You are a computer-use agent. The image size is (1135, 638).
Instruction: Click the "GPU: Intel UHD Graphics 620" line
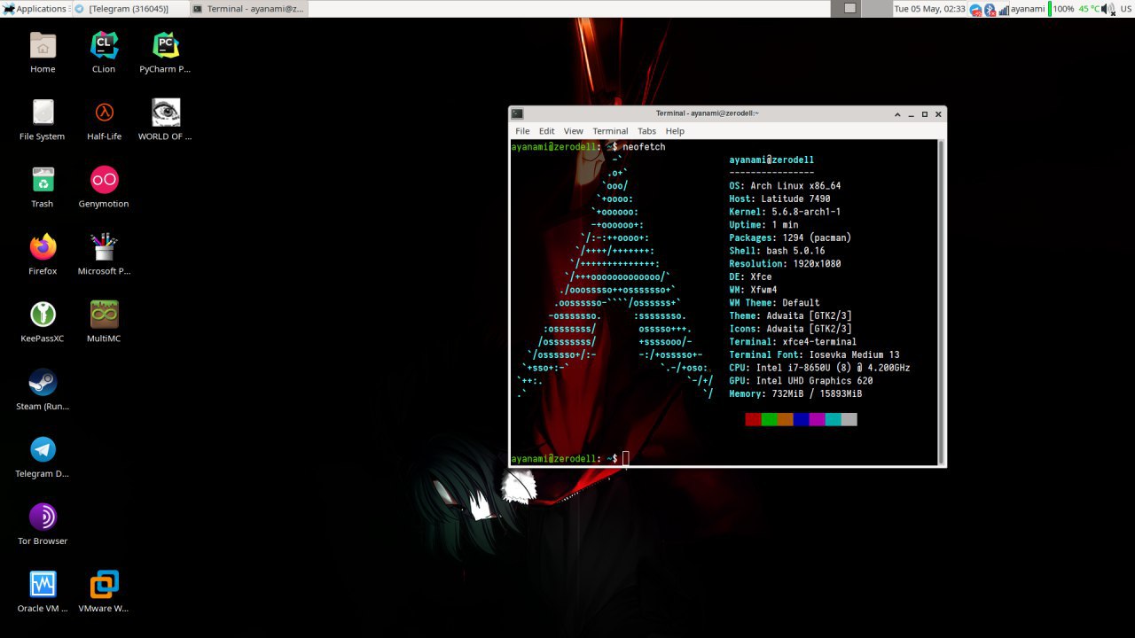[x=801, y=380]
